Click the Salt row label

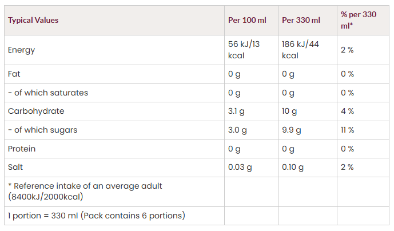tap(16, 167)
